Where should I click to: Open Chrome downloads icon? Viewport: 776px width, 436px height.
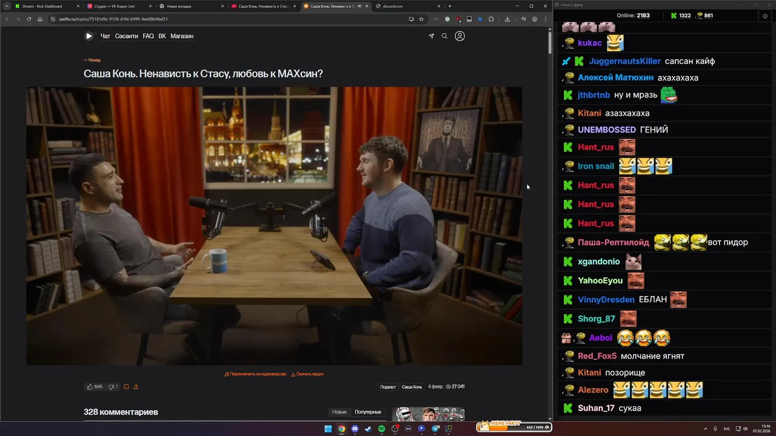coord(507,19)
